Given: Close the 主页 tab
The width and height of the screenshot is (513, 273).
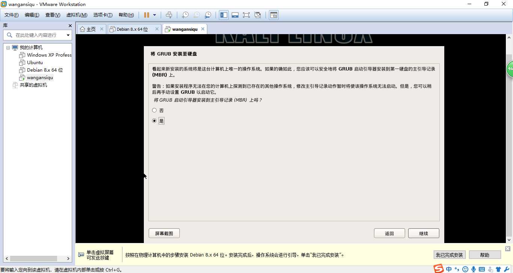Looking at the screenshot, I should click(x=102, y=29).
